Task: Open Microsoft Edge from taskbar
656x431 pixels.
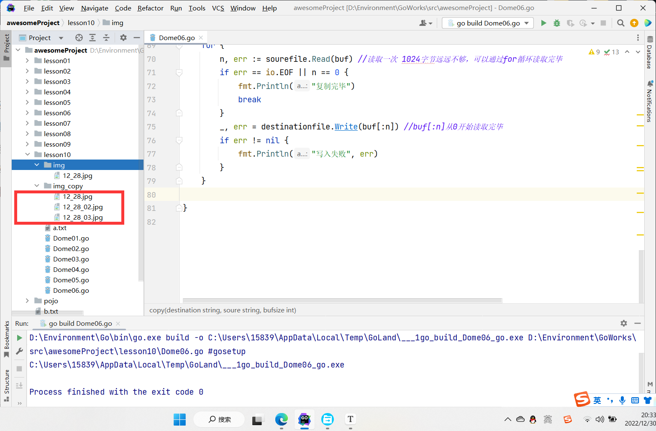Action: [x=281, y=419]
